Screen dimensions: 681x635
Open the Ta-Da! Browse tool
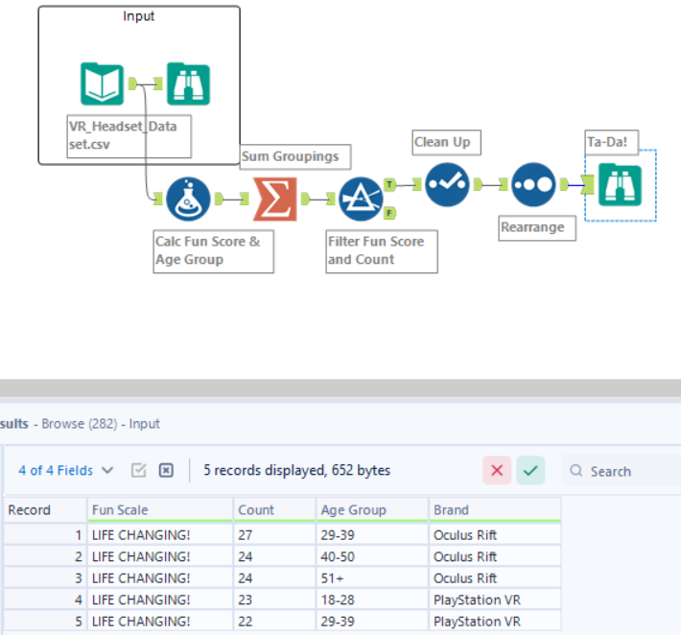[x=620, y=183]
